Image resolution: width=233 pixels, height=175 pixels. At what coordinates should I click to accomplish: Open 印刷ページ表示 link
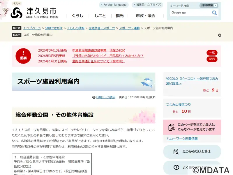[106, 97]
